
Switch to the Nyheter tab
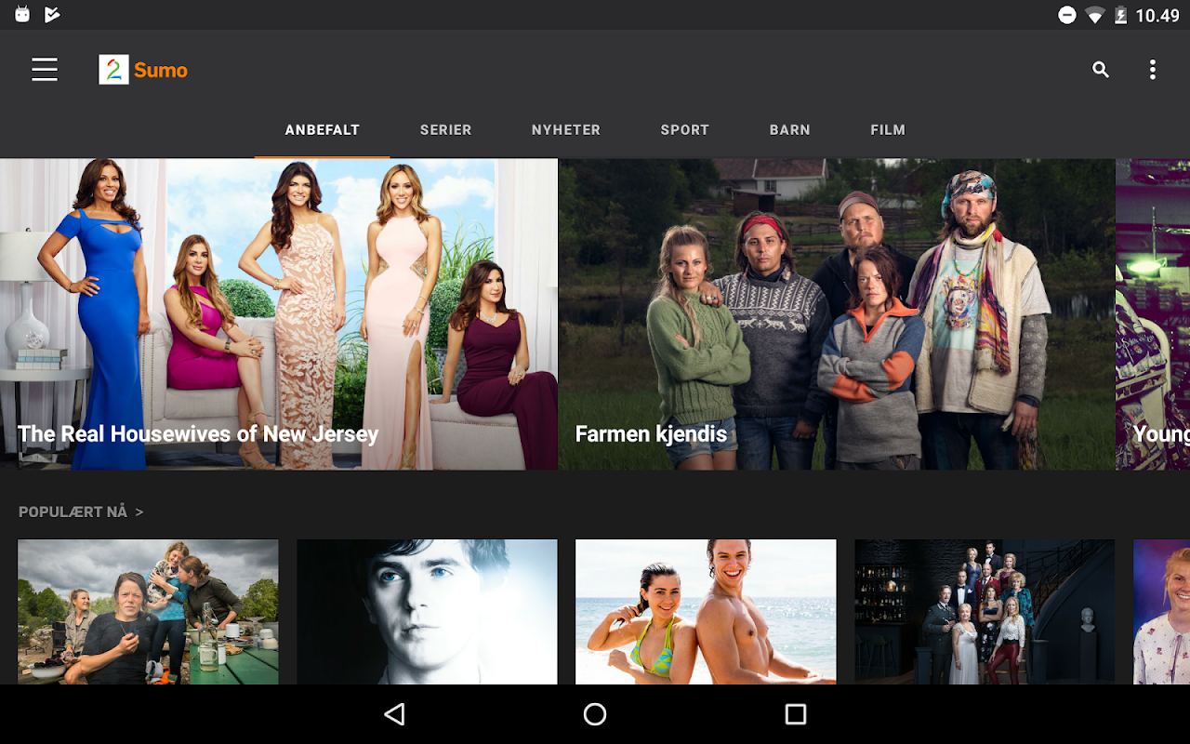(566, 130)
